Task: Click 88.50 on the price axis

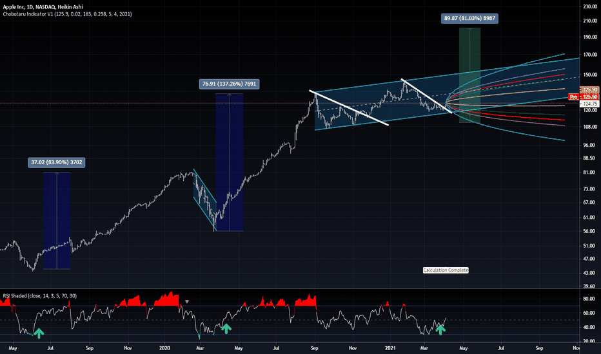Action: click(x=589, y=158)
